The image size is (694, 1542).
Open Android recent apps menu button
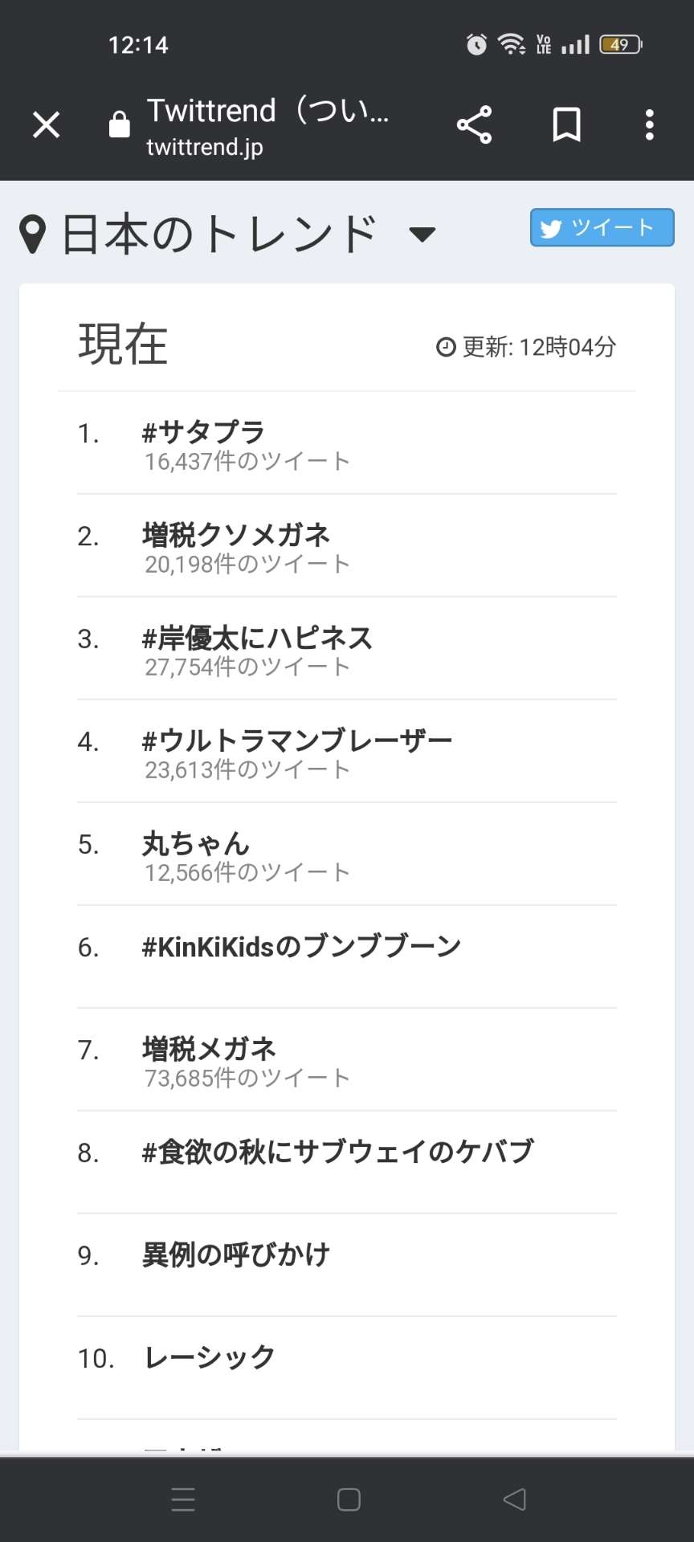pos(183,1499)
